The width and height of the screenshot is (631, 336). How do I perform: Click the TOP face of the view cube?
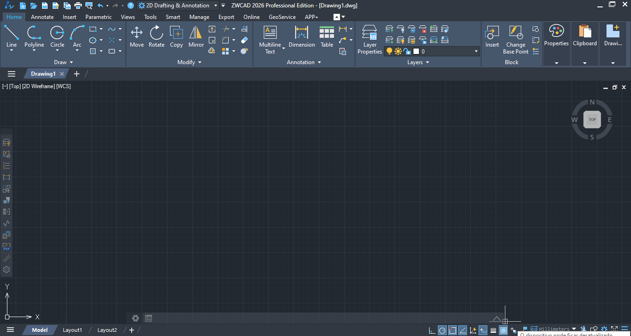592,120
